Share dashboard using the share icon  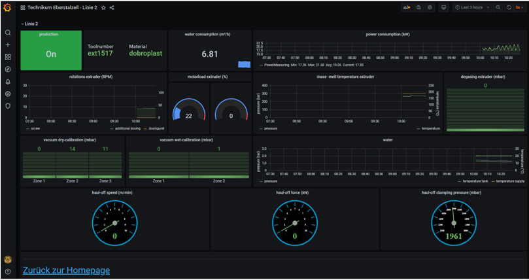pos(112,8)
